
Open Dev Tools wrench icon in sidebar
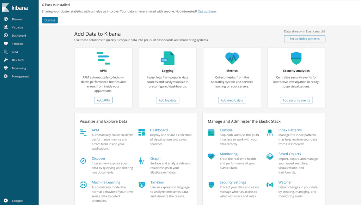tap(6, 60)
